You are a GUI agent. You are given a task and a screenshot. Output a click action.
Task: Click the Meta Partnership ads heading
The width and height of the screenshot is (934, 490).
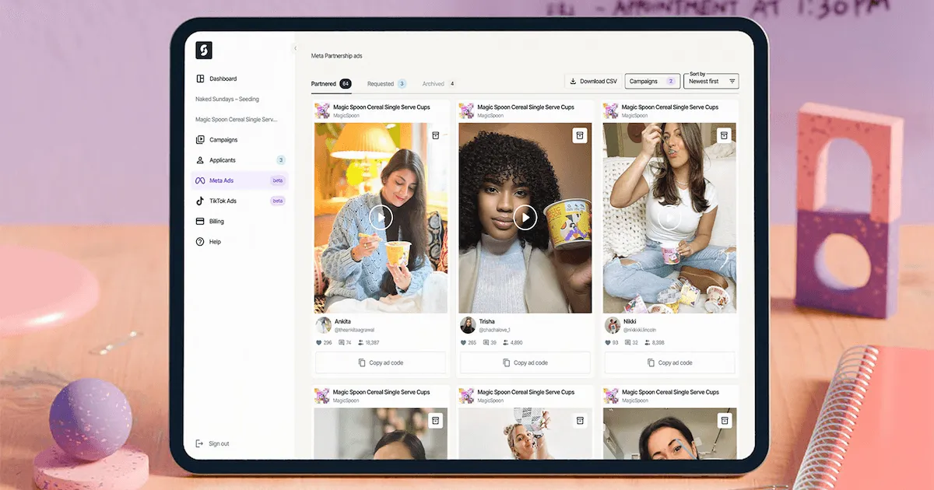336,56
